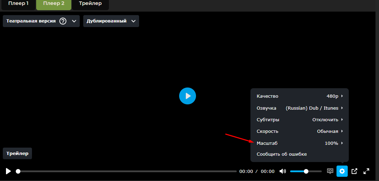Open the Качество submenu

pos(300,96)
